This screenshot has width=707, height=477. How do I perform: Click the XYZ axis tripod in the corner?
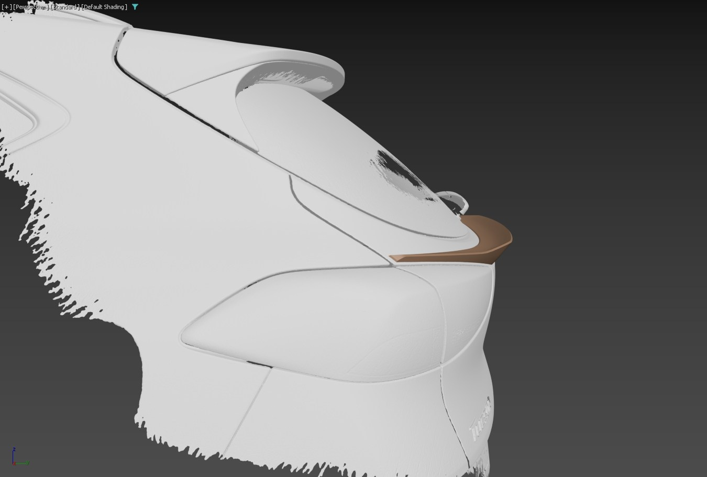coord(17,458)
